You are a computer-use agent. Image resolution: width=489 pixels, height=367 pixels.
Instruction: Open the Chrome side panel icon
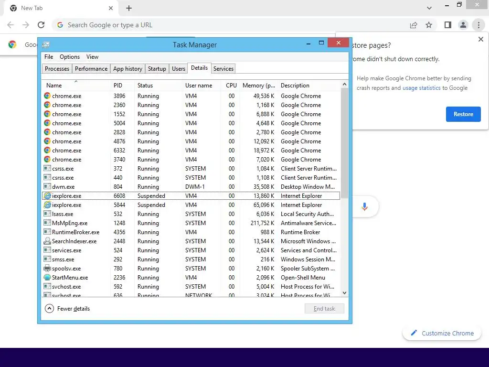click(448, 25)
